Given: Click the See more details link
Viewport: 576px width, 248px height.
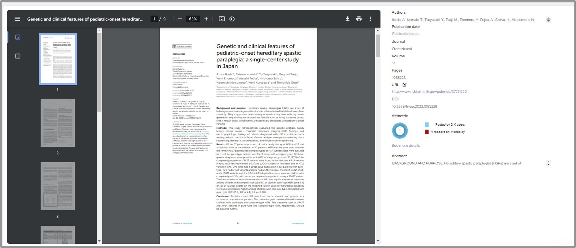Looking at the screenshot, I should pos(406,146).
